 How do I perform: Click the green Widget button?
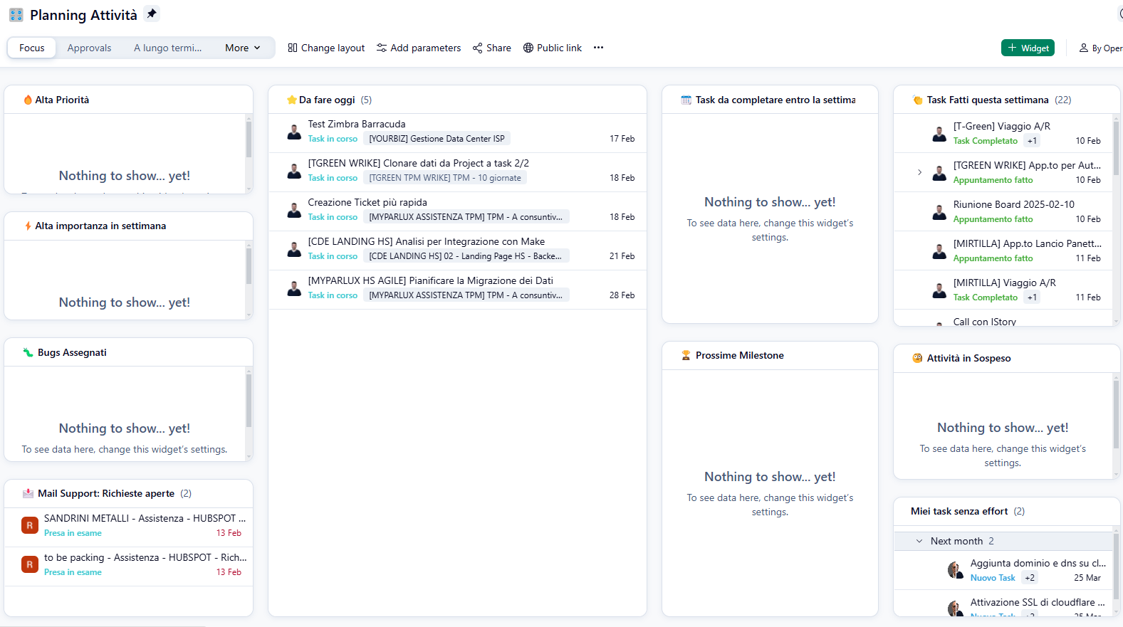pyautogui.click(x=1028, y=48)
